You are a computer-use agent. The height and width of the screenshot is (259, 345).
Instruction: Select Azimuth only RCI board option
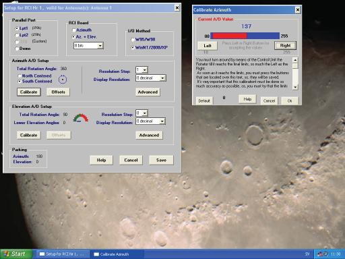click(73, 30)
